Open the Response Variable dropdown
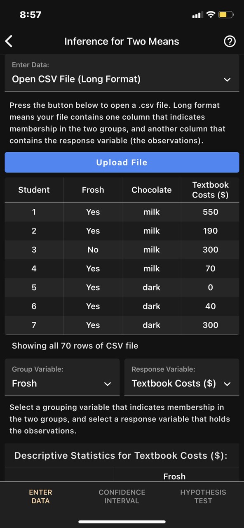 181,384
